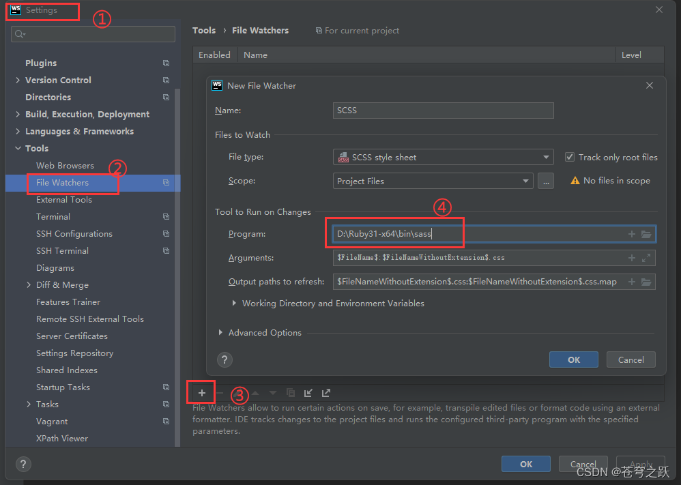Uncheck Track only root files
The width and height of the screenshot is (681, 485).
click(x=570, y=157)
